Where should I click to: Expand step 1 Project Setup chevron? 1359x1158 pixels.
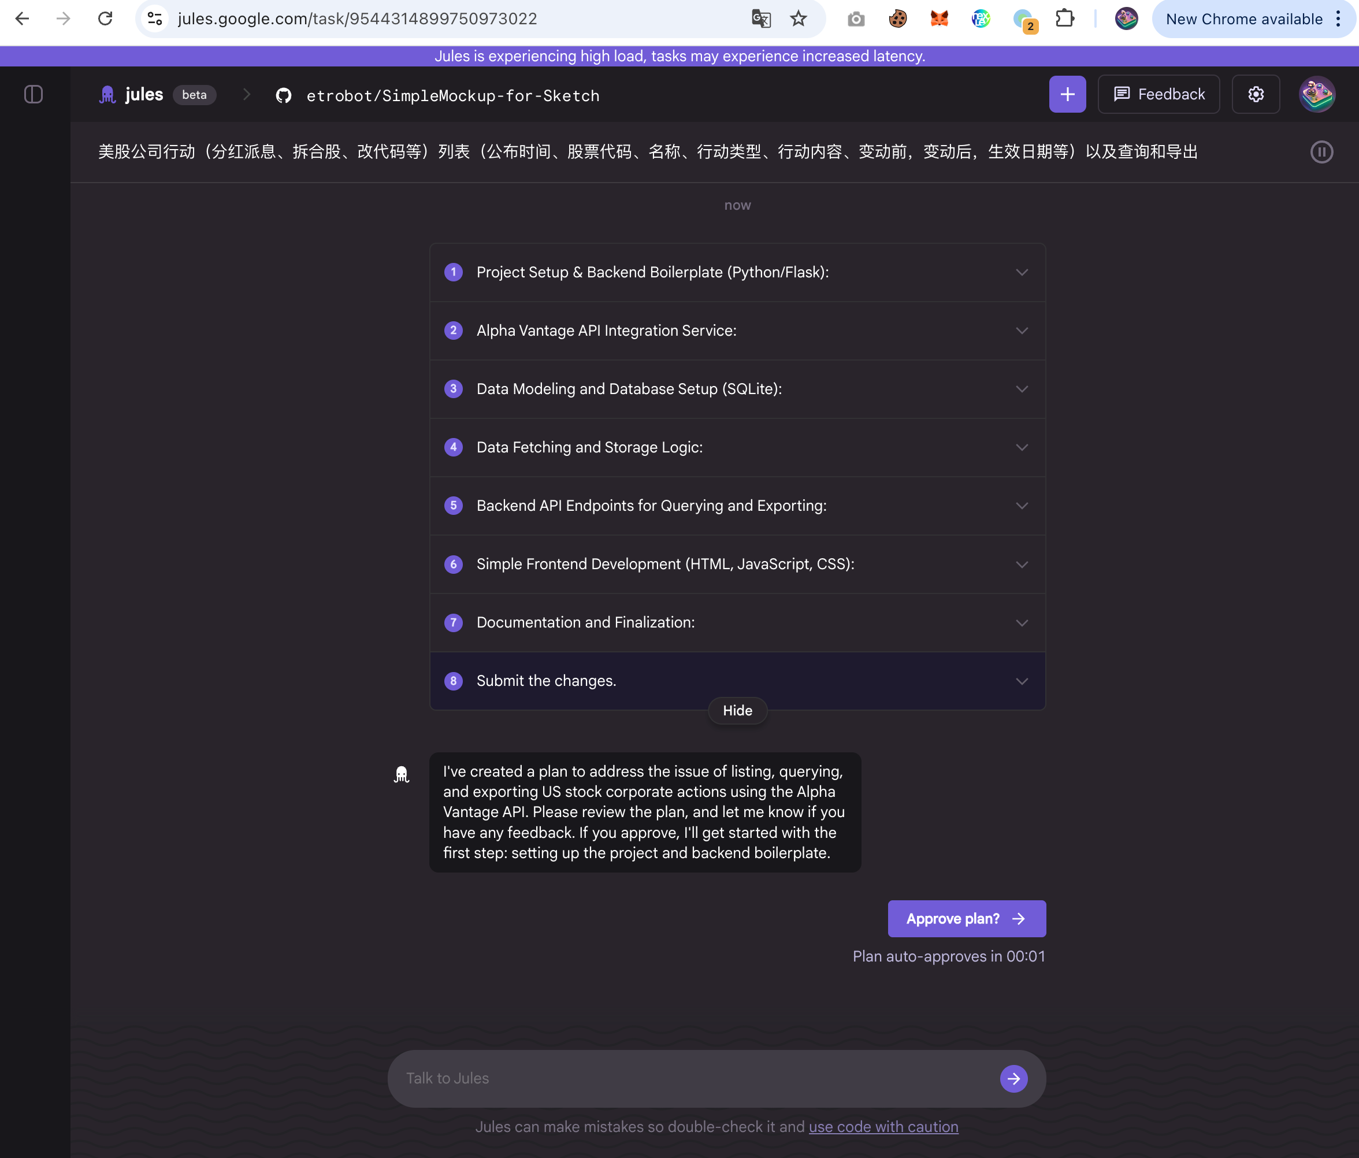pos(1021,272)
